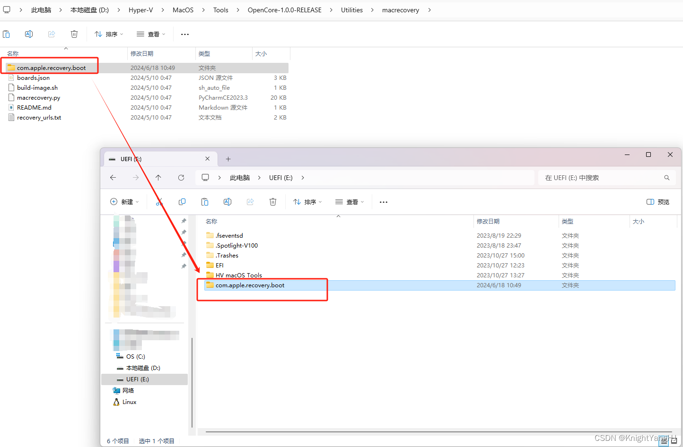Open the 新建 (New) dropdown

pos(124,202)
